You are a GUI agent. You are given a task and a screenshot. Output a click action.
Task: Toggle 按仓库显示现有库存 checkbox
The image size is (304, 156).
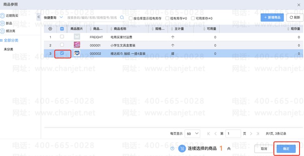point(131,18)
